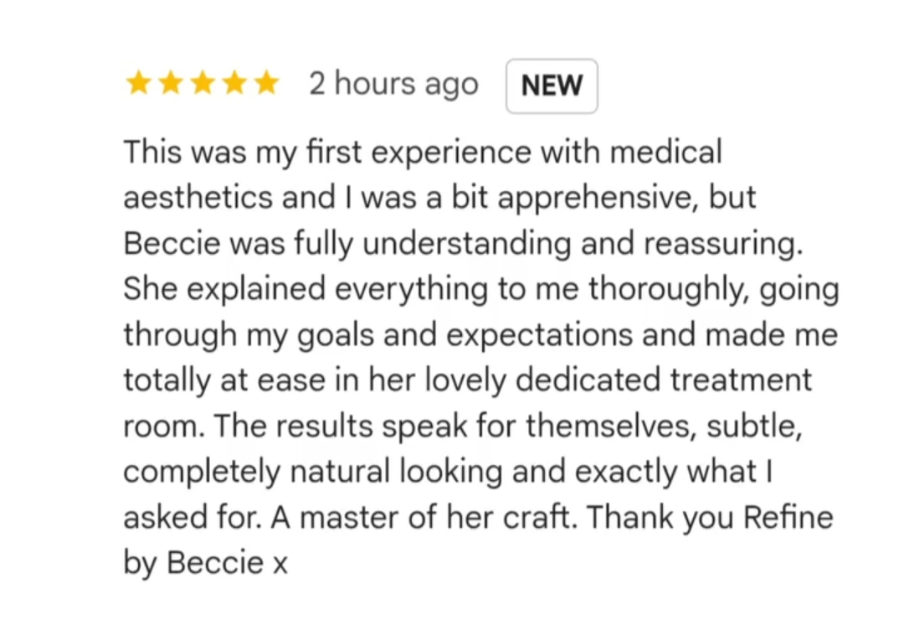Click the words 'goals and expectations'
904x620 pixels.
[x=465, y=335]
